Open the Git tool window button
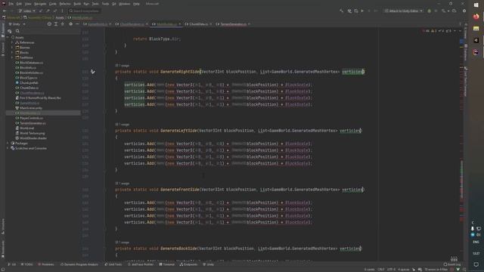This screenshot has width=484, height=272. coord(12,264)
